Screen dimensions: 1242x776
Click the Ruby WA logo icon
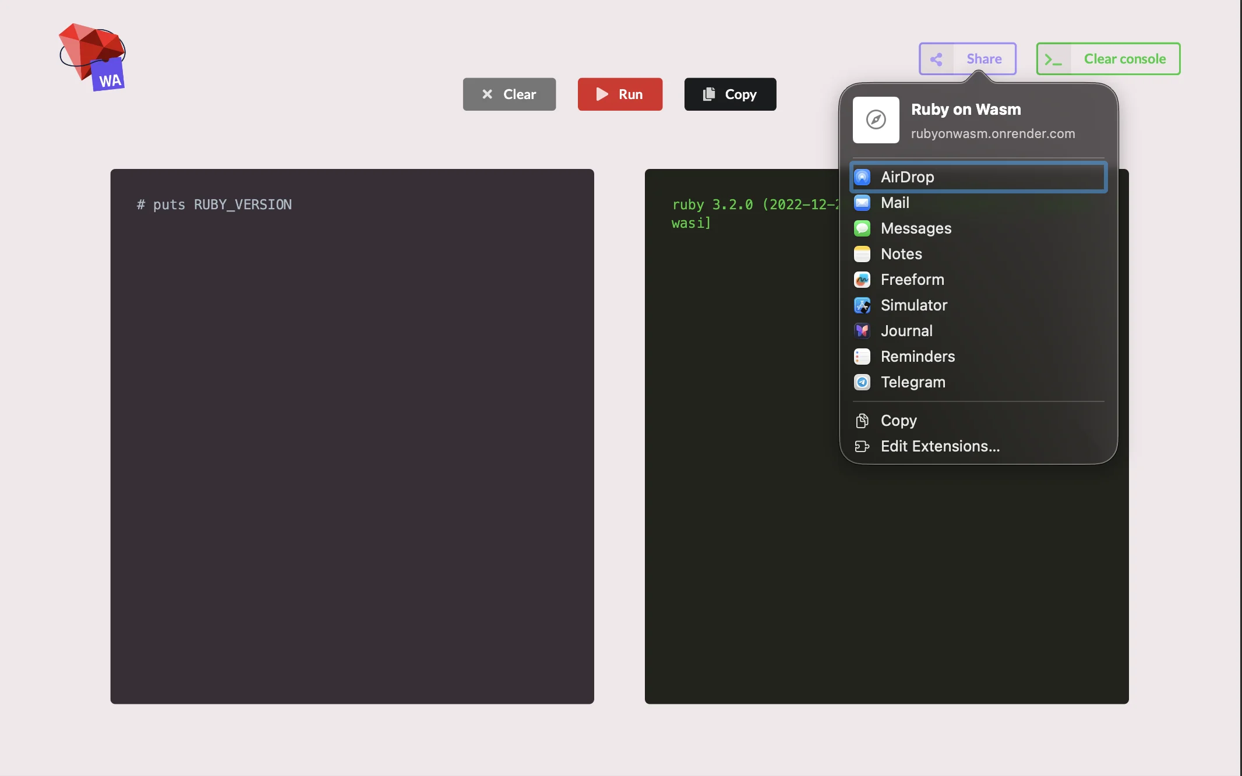click(x=92, y=57)
